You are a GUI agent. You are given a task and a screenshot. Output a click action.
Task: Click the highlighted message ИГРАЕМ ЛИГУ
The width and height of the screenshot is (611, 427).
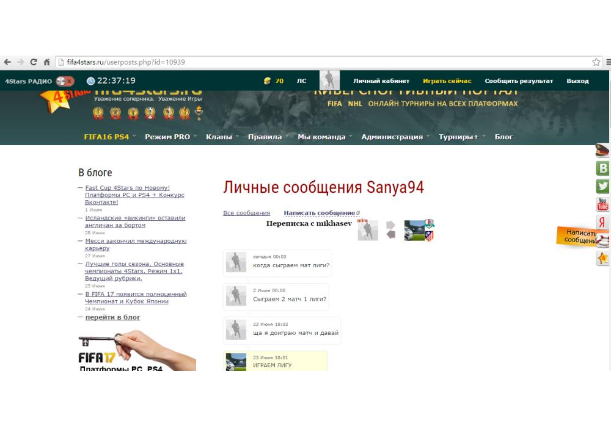pos(276,361)
